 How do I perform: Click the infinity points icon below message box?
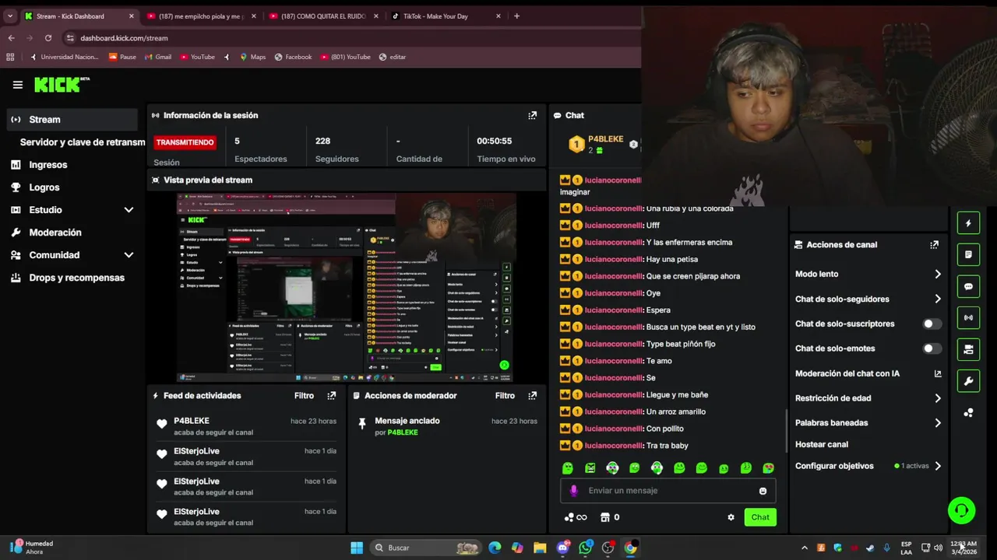pyautogui.click(x=581, y=517)
